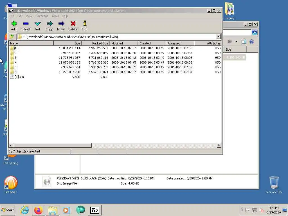This screenshot has height=216, width=288.
Task: Click the horizontal scrollbar thumb
Action: 52,145
